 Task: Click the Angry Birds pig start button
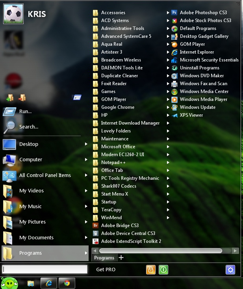point(9,283)
